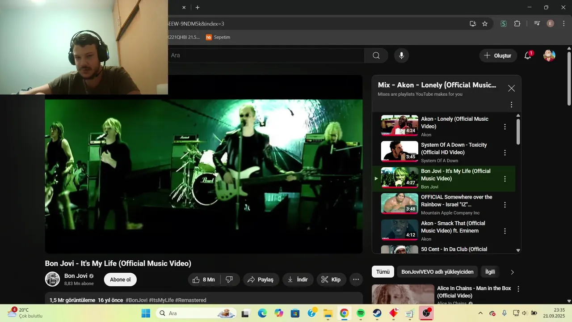This screenshot has height=322, width=572.
Task: Activate voice search microphone icon
Action: pos(401,55)
